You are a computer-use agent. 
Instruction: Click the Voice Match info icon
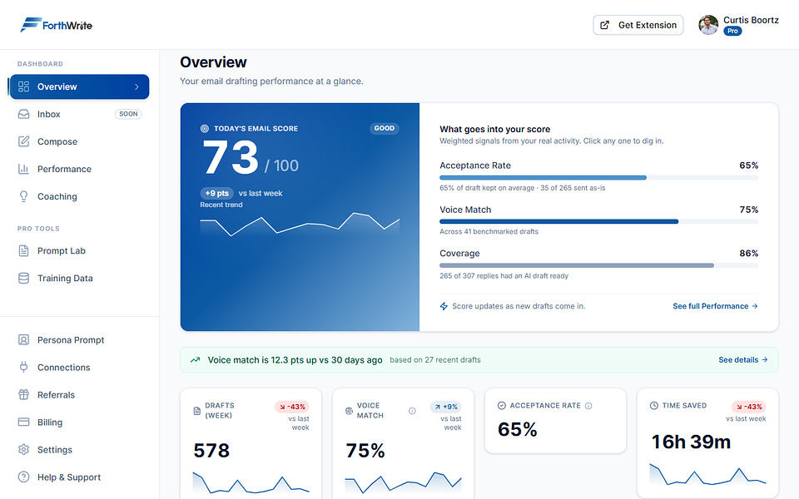pyautogui.click(x=412, y=411)
